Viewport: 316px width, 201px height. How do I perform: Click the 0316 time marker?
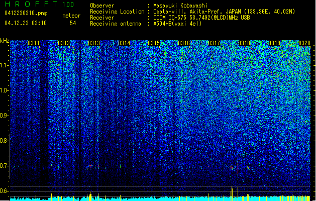(x=184, y=43)
